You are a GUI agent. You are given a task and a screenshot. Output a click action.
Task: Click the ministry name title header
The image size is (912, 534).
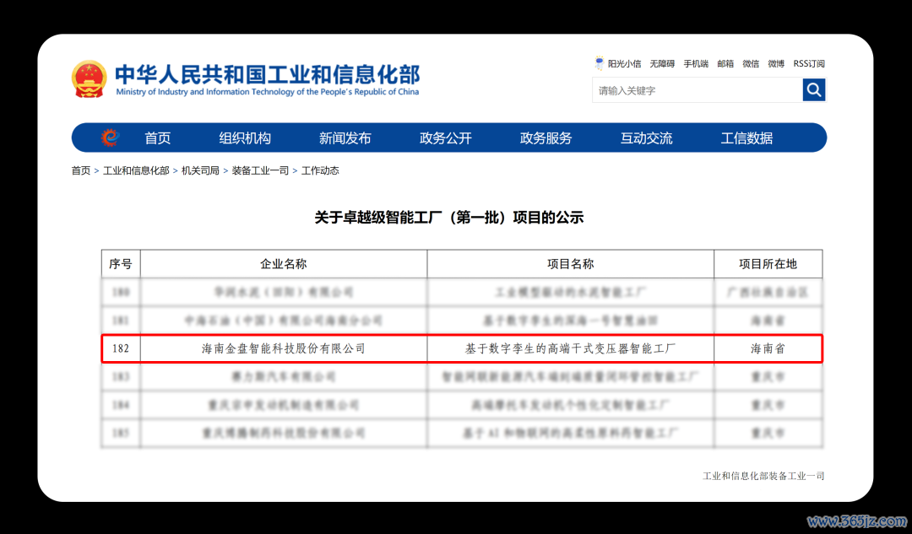click(x=268, y=79)
